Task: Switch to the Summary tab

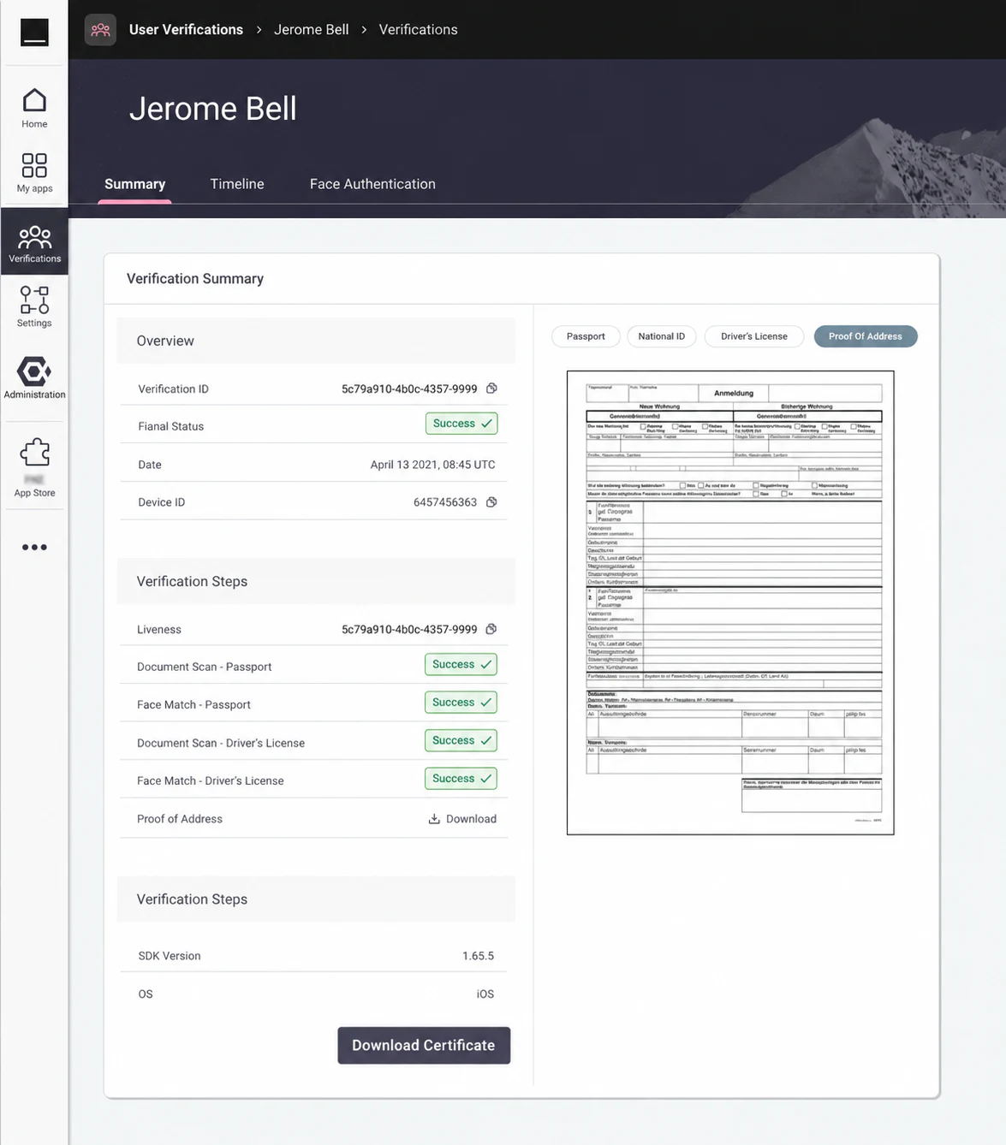Action: click(x=134, y=184)
